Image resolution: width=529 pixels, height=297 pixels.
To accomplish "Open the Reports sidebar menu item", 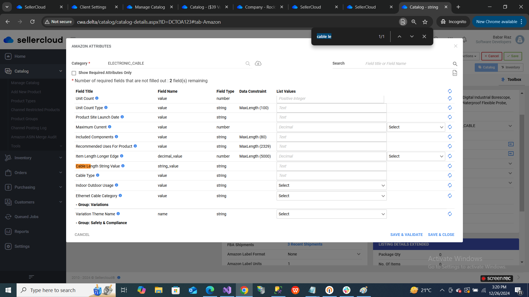I will (x=21, y=232).
